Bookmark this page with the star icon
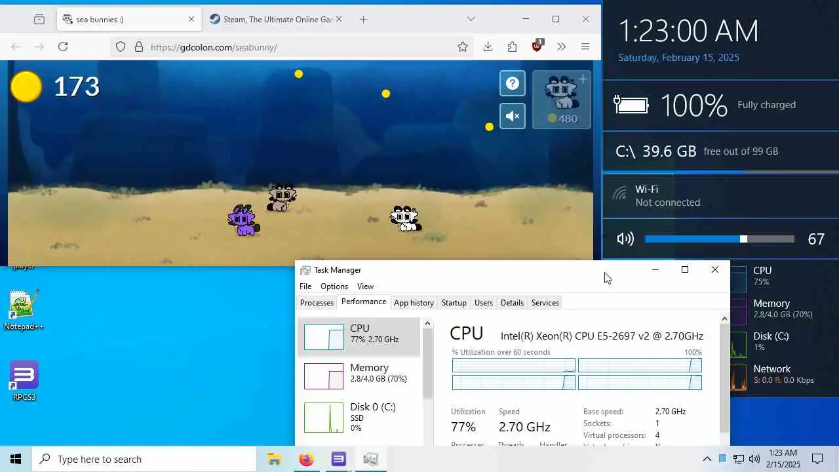This screenshot has height=472, width=839. click(x=463, y=47)
